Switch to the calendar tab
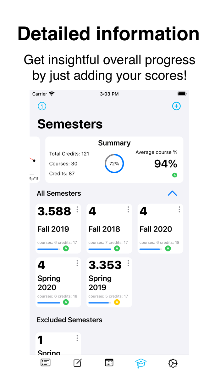 coord(109,362)
